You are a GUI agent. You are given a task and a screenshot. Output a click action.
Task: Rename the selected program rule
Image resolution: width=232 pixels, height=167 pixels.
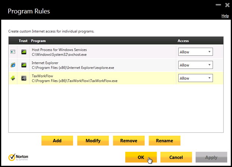pos(164,141)
